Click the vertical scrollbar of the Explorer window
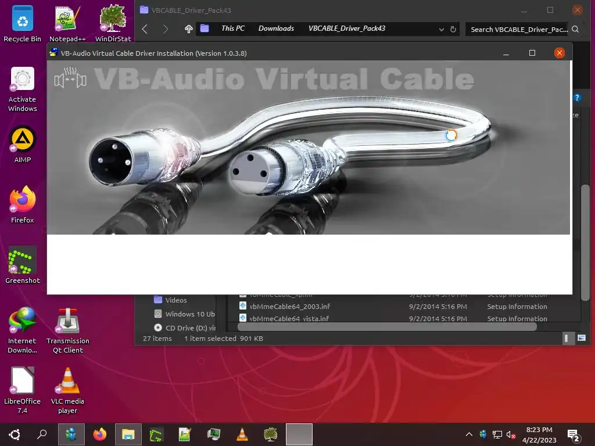Viewport: 595px width, 446px height. pyautogui.click(x=586, y=243)
